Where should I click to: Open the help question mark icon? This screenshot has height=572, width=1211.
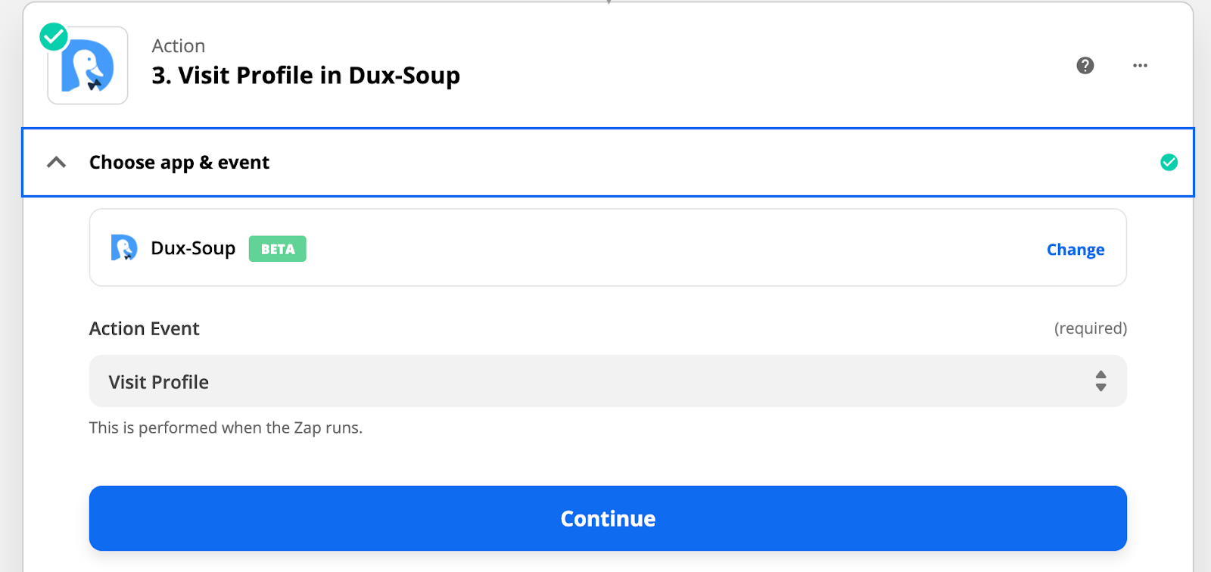[1085, 66]
